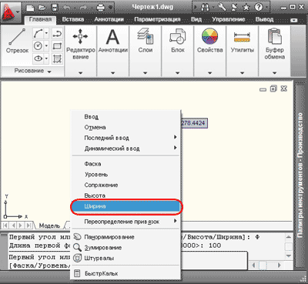This screenshot has height=284, width=308.
Task: Open the AutoCAD application menu button
Action: 10,12
